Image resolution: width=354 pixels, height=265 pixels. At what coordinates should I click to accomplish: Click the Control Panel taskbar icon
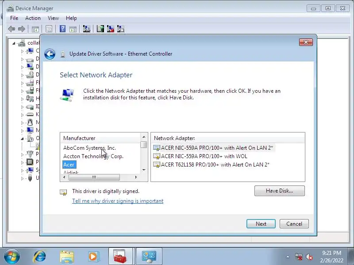coord(149,256)
